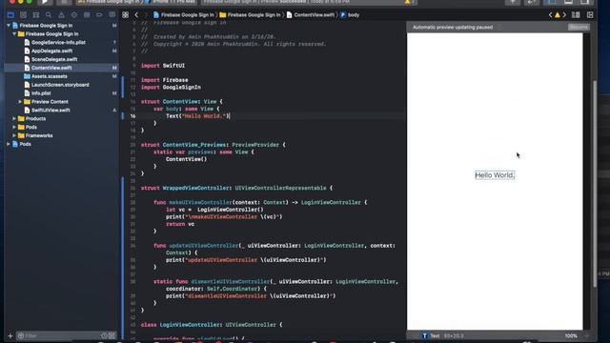Image resolution: width=610 pixels, height=343 pixels.
Task: Expand the Pods project at the bottom
Action: (x=9, y=144)
